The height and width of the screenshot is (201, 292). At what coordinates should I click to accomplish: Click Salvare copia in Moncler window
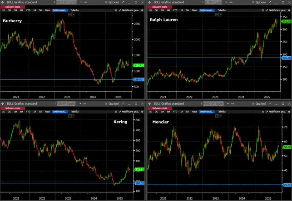pyautogui.click(x=159, y=108)
